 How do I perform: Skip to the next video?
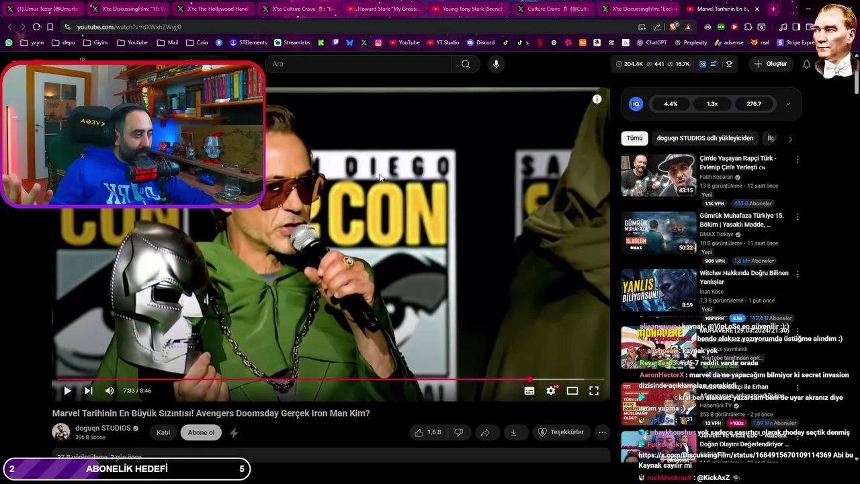tap(88, 391)
